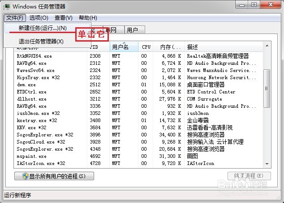Click memory value 34,400 K

click(170, 135)
